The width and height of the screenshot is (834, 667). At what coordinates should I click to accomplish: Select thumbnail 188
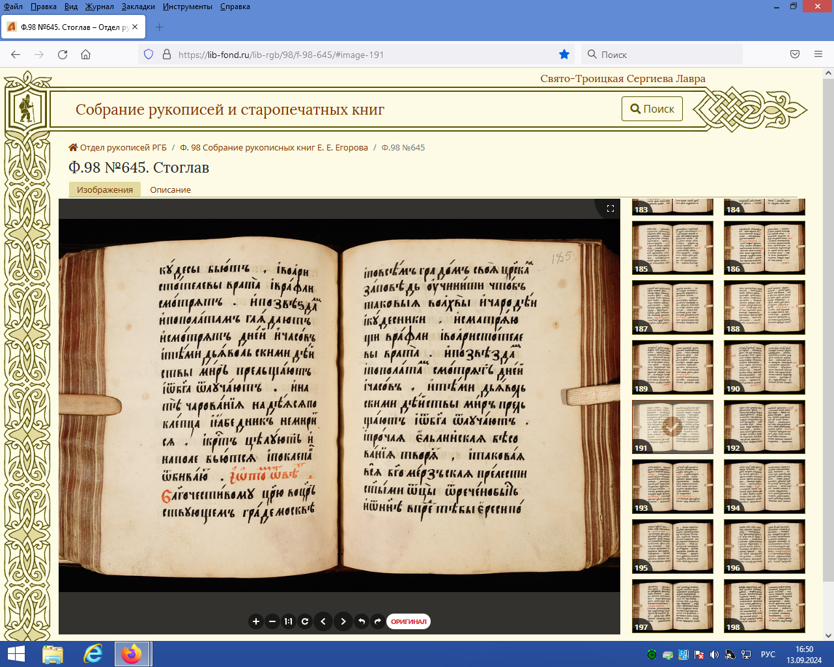click(x=764, y=307)
